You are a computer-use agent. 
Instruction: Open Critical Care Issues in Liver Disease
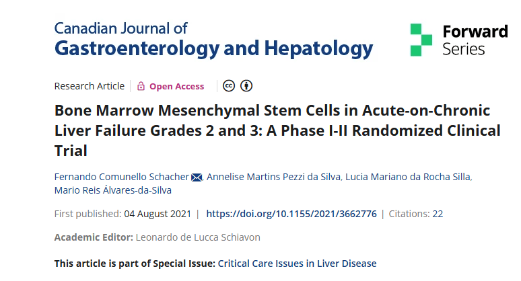pyautogui.click(x=298, y=263)
